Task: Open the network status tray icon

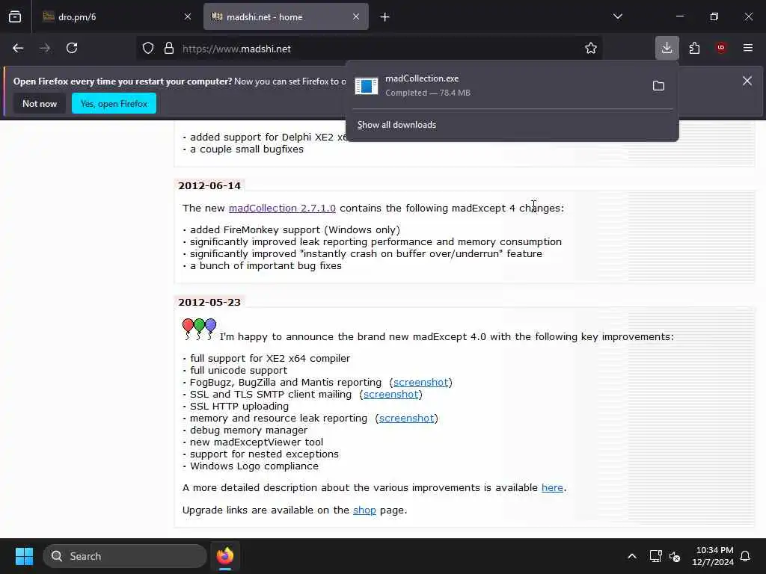Action: (x=655, y=556)
